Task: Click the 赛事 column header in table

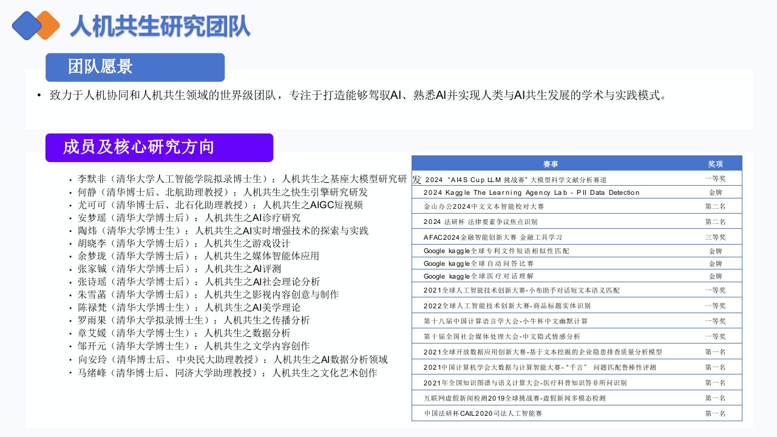Action: [551, 164]
